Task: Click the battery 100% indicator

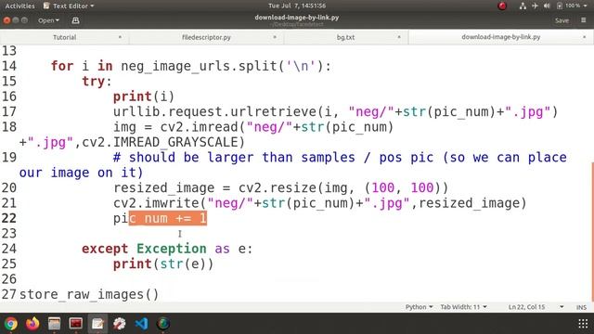Action: click(x=568, y=6)
